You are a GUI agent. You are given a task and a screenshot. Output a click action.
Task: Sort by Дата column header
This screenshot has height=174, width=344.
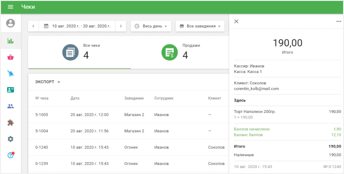(x=75, y=98)
